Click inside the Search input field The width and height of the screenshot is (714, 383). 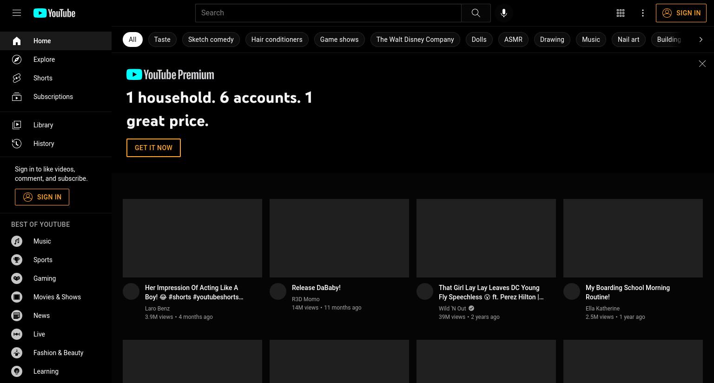point(328,13)
